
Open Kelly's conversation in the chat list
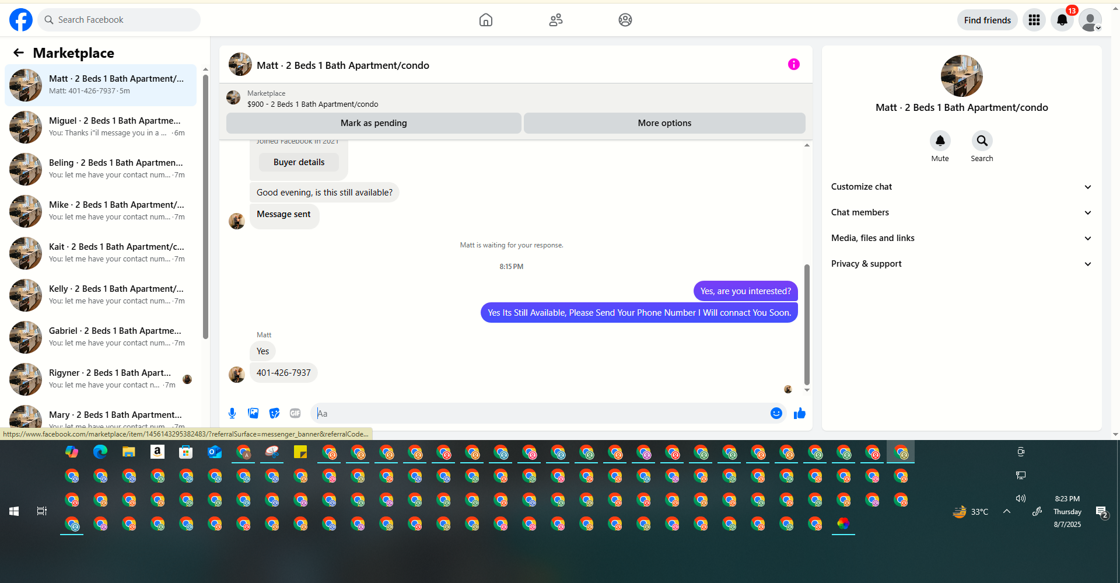click(100, 295)
